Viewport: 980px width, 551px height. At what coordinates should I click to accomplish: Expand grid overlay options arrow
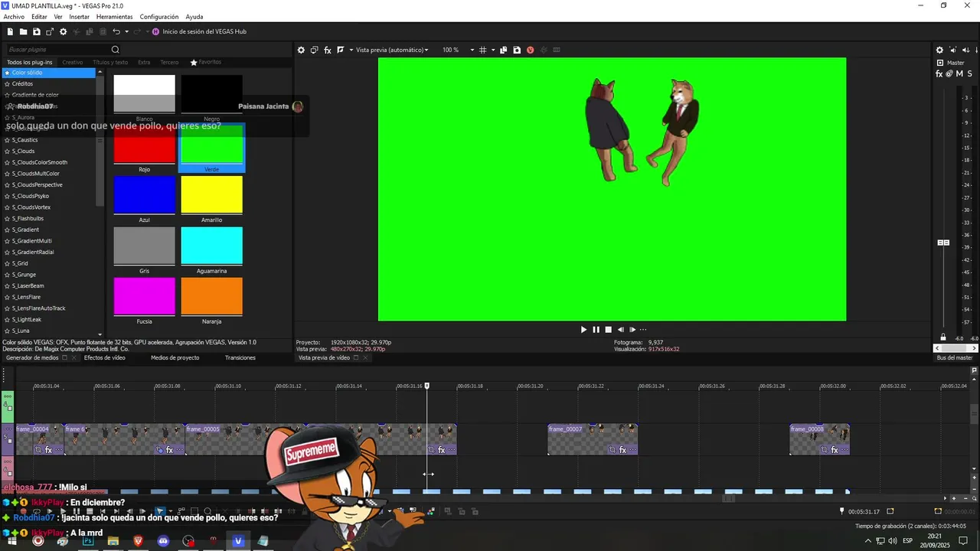point(492,50)
